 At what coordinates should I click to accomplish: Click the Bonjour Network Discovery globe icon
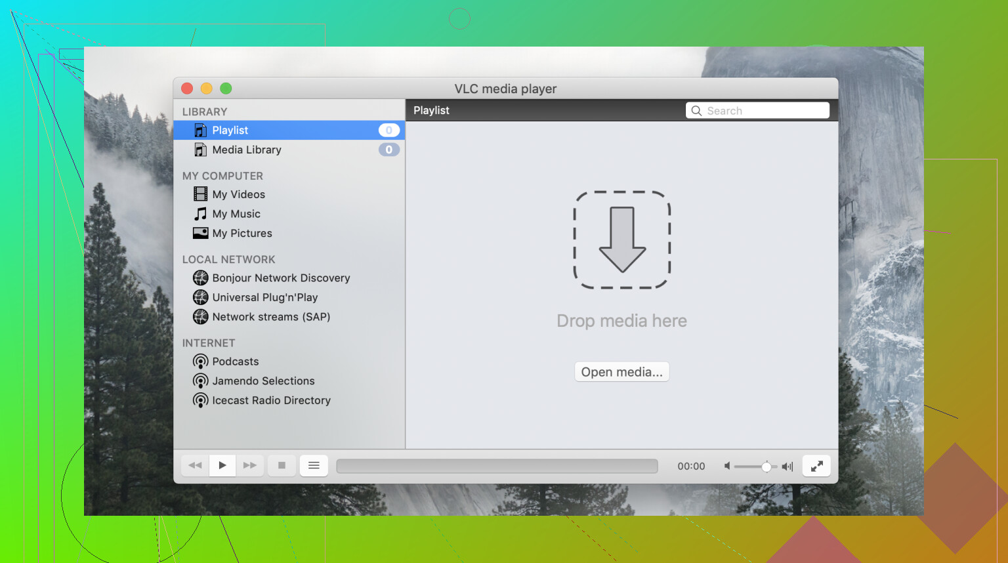pyautogui.click(x=201, y=278)
